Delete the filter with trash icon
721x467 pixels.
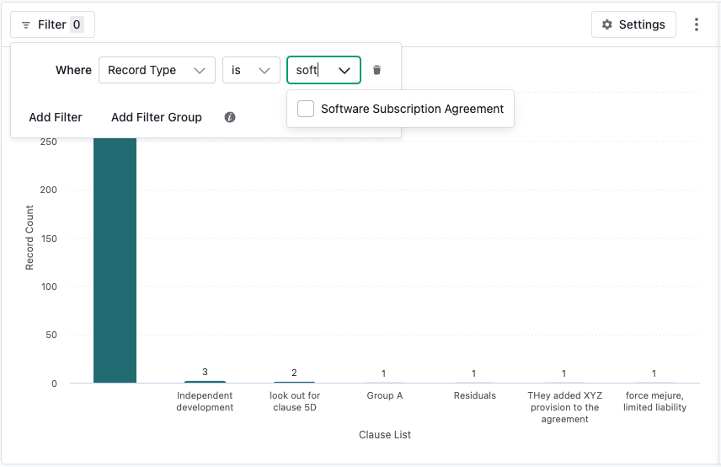(x=377, y=70)
